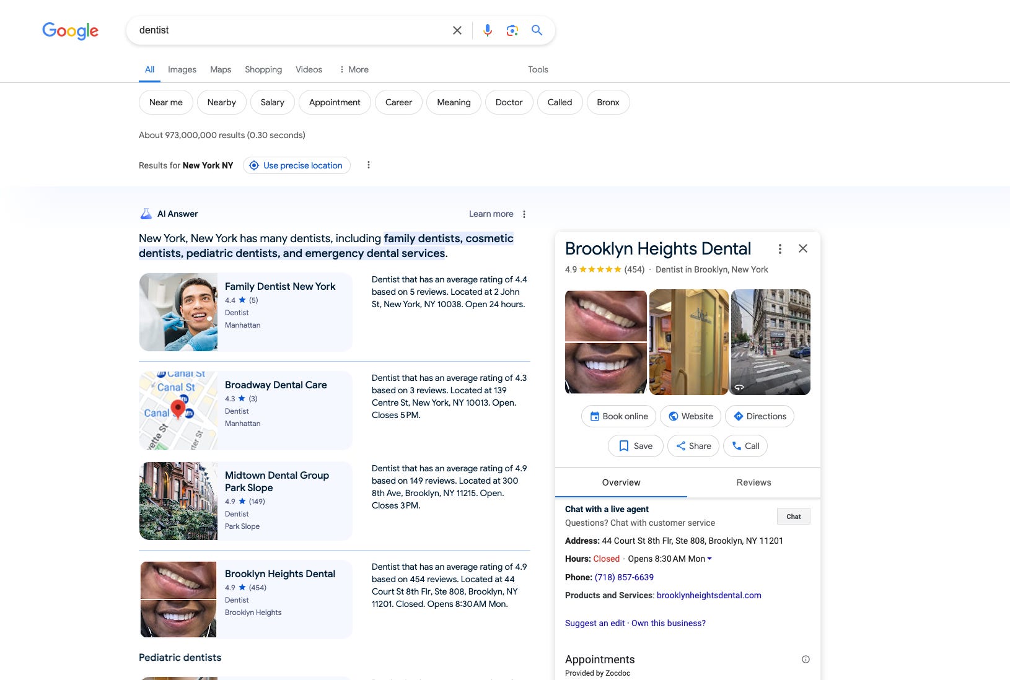Open AI Answer three-dot options menu
Image resolution: width=1010 pixels, height=680 pixels.
point(524,214)
